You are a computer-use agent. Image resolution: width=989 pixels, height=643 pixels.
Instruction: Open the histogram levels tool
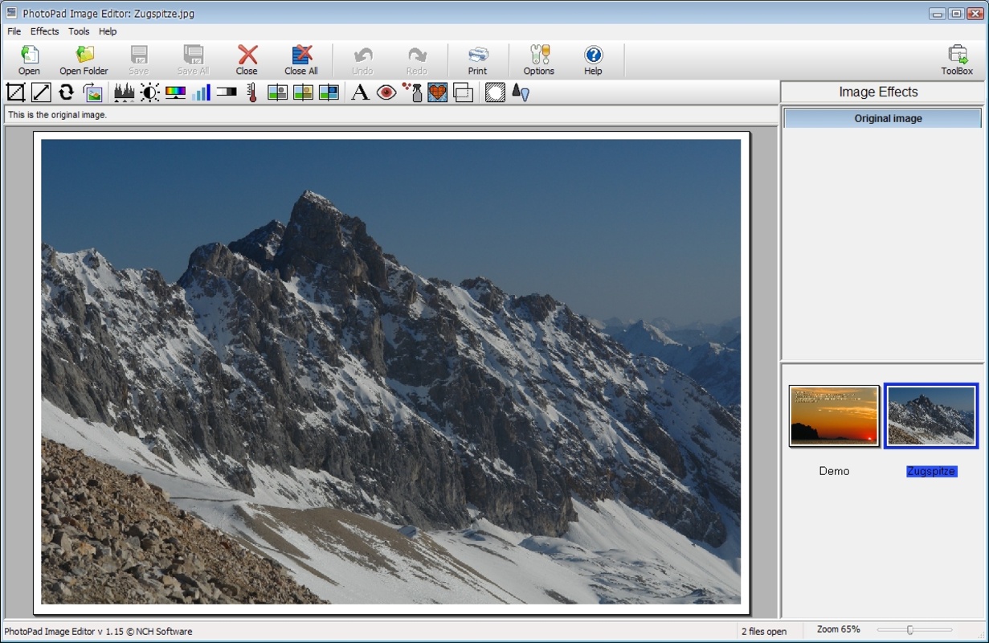(x=124, y=92)
